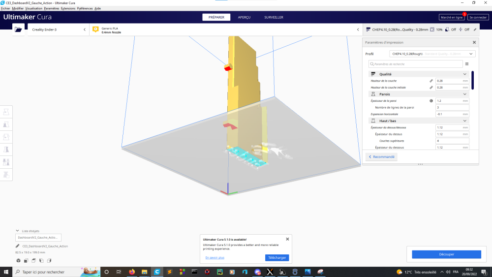Open Per Model Settings tool
492x277 pixels.
(x=6, y=162)
